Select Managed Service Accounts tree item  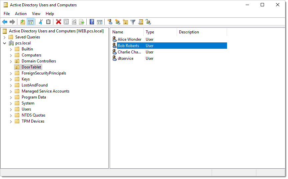(45, 91)
